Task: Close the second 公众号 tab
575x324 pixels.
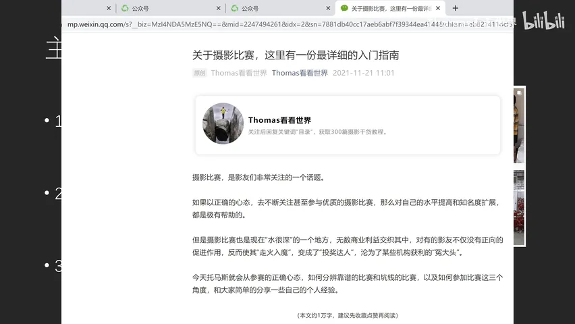Action: pyautogui.click(x=328, y=8)
